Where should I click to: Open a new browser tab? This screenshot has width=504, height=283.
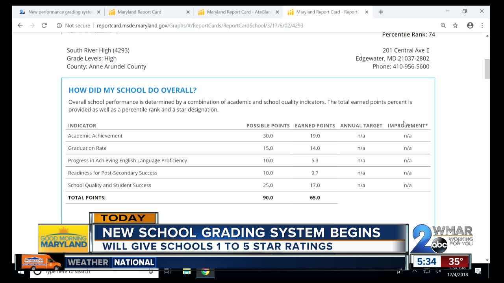381,12
